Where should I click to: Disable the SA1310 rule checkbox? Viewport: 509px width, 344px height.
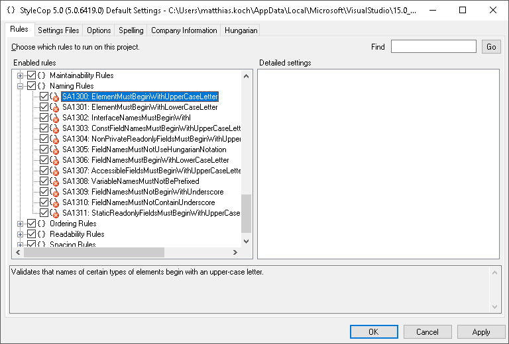point(44,202)
